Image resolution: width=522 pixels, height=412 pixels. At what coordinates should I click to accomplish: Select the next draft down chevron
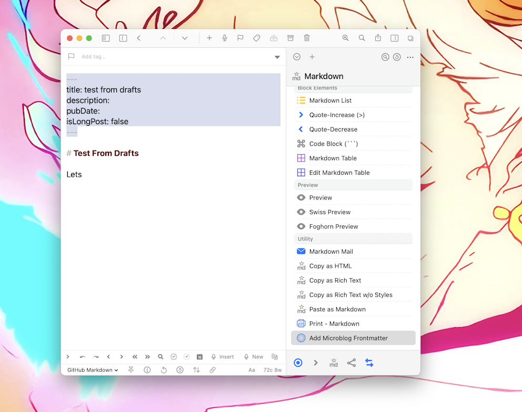[185, 38]
